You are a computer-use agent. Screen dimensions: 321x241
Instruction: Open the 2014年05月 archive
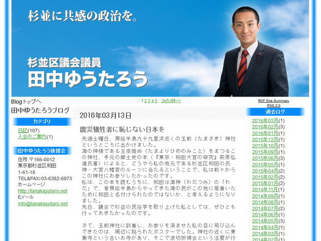(x=265, y=221)
